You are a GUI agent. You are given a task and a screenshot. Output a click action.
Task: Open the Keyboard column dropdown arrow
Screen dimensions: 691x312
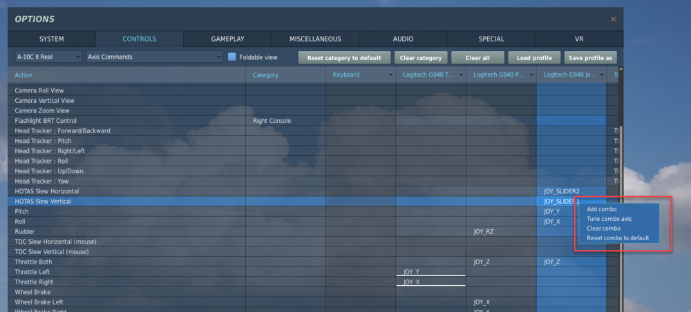(x=390, y=75)
